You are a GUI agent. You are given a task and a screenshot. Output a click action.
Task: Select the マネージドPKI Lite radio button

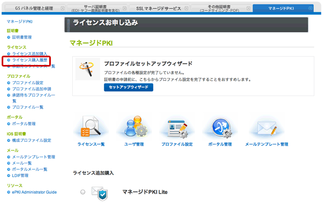click(x=83, y=192)
